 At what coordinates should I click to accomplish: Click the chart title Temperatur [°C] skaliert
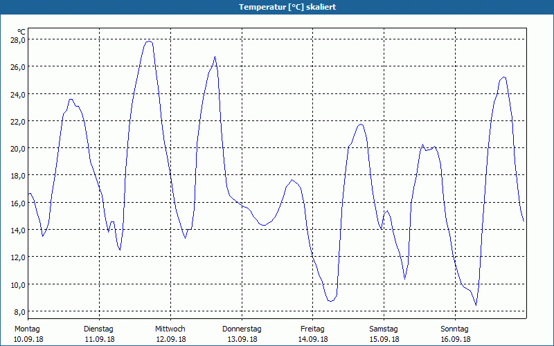pos(287,7)
